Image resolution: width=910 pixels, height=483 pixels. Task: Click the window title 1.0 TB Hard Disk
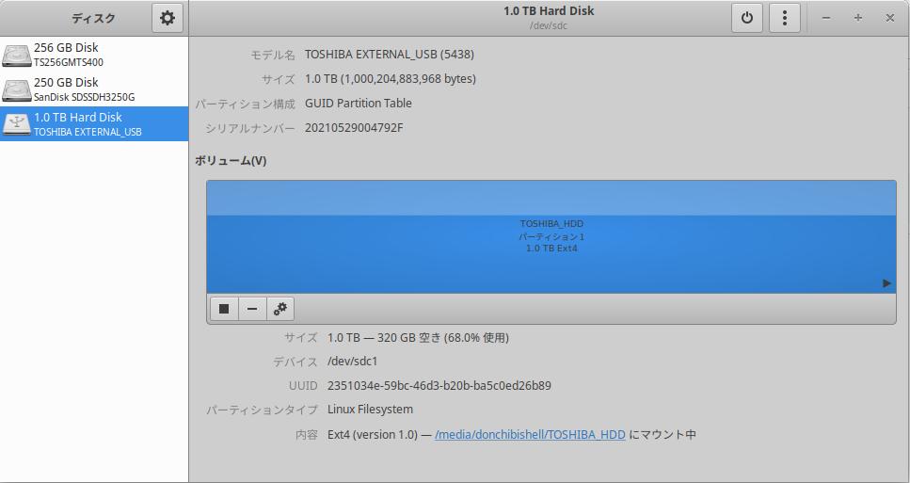click(549, 11)
